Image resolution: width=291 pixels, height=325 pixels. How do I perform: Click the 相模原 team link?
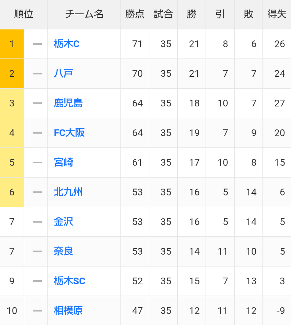68,311
